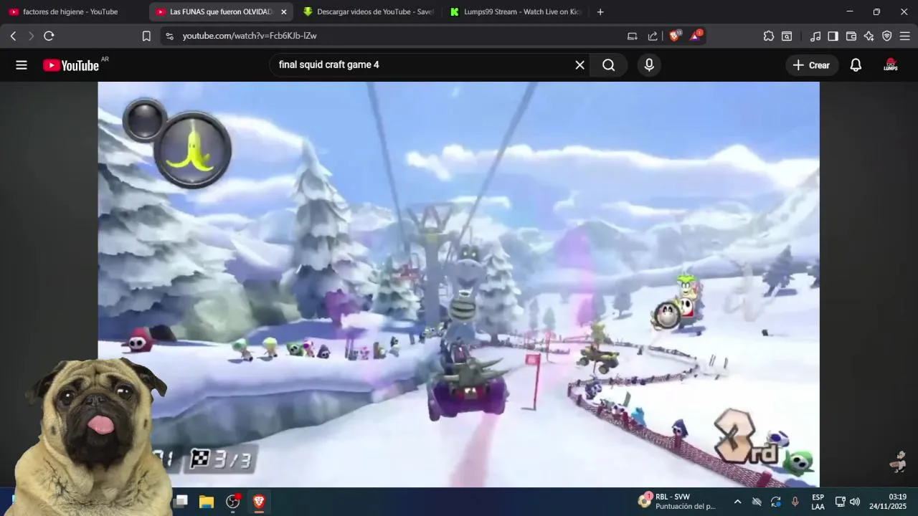The height and width of the screenshot is (516, 918).
Task: Go to the YouTube home logo
Action: tap(71, 65)
